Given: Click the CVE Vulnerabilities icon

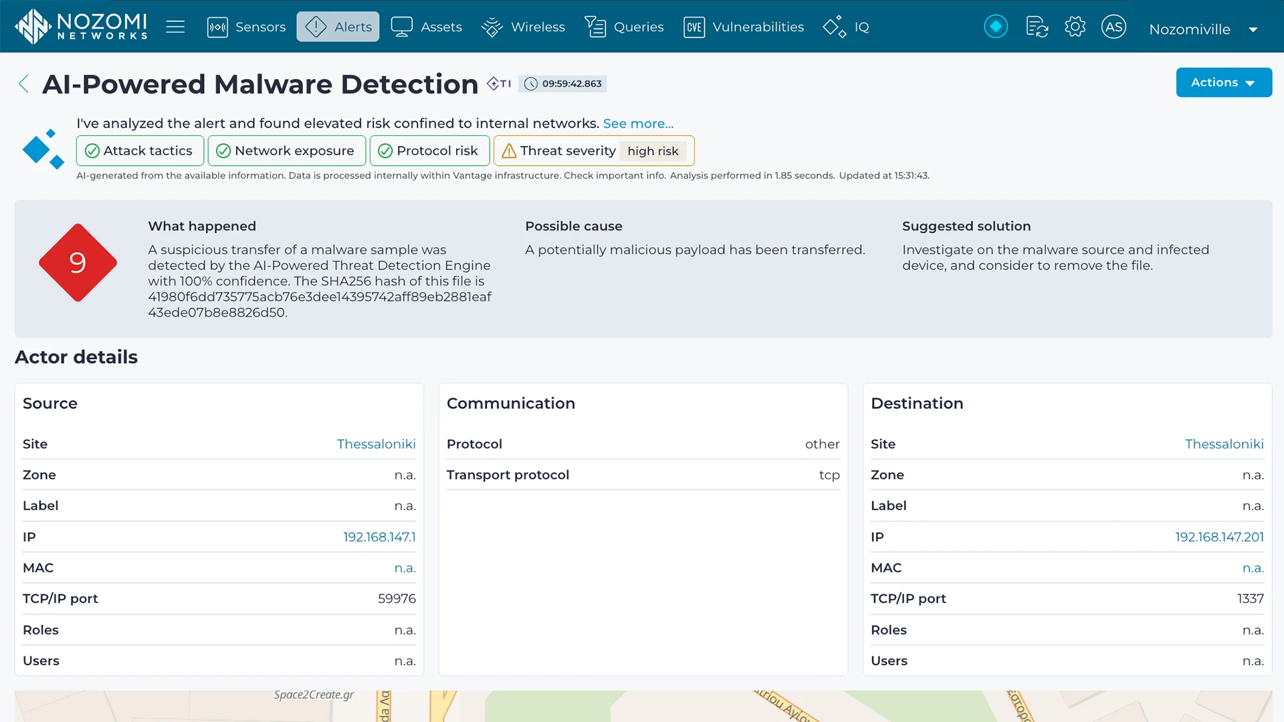Looking at the screenshot, I should 694,27.
